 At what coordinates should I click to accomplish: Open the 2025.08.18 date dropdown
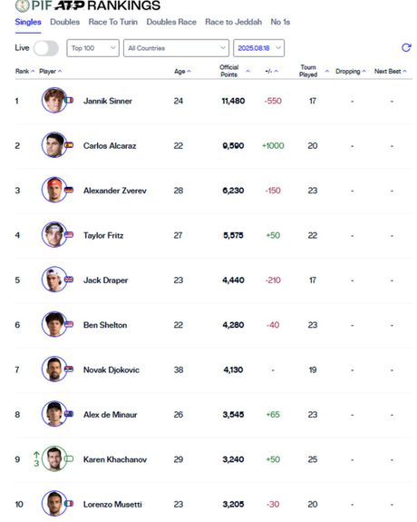click(x=258, y=48)
